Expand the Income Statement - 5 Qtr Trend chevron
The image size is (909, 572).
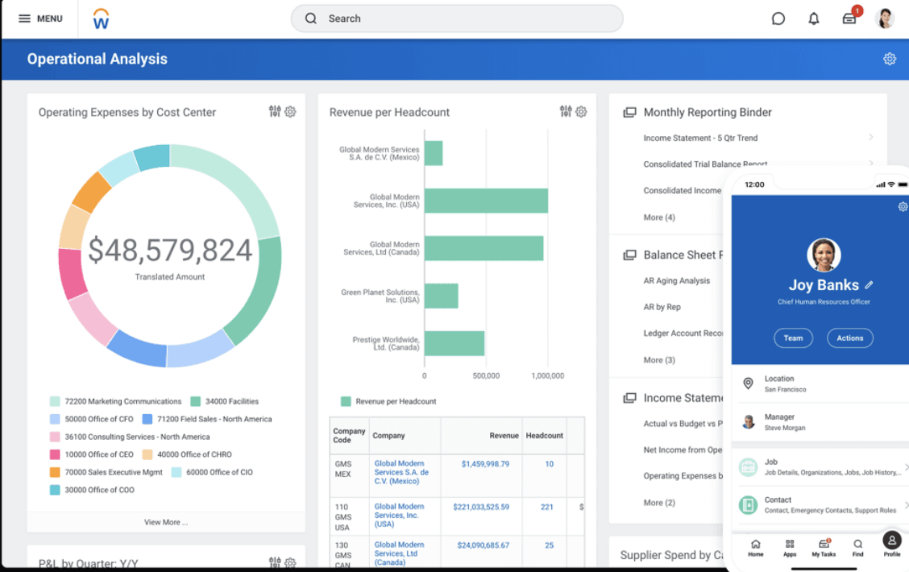pyautogui.click(x=870, y=138)
